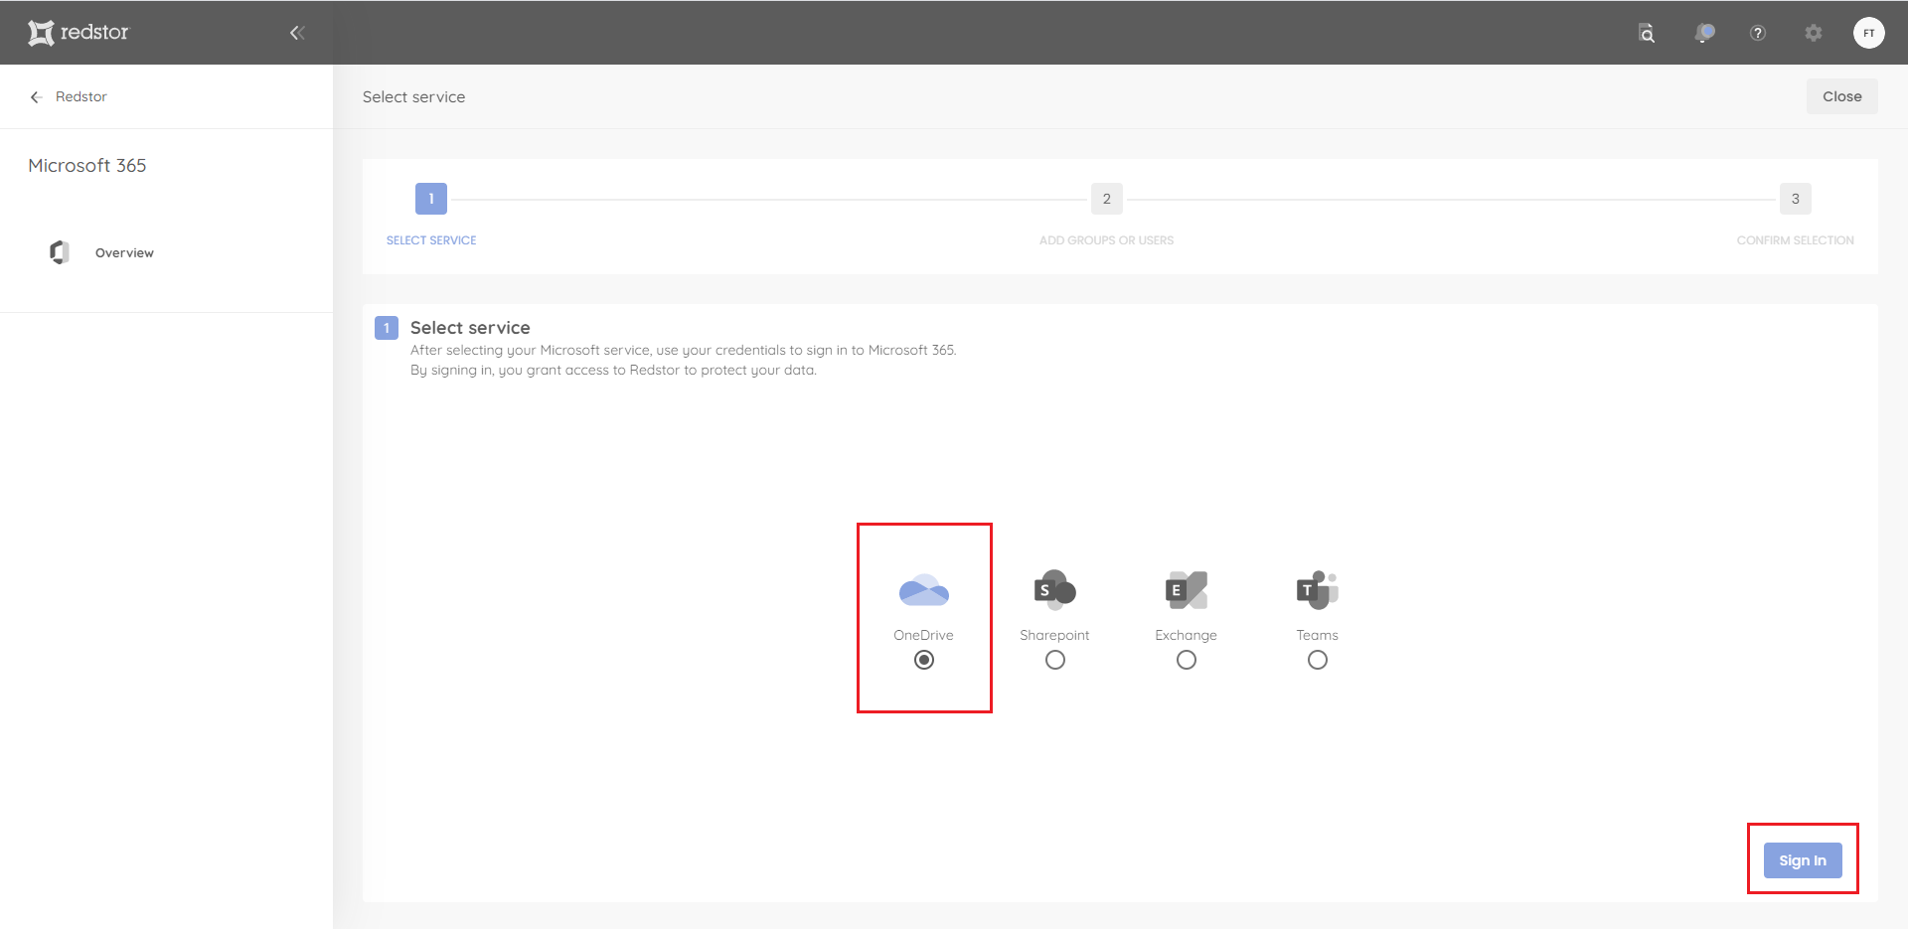Go back to Redstor via arrow

pos(36,97)
